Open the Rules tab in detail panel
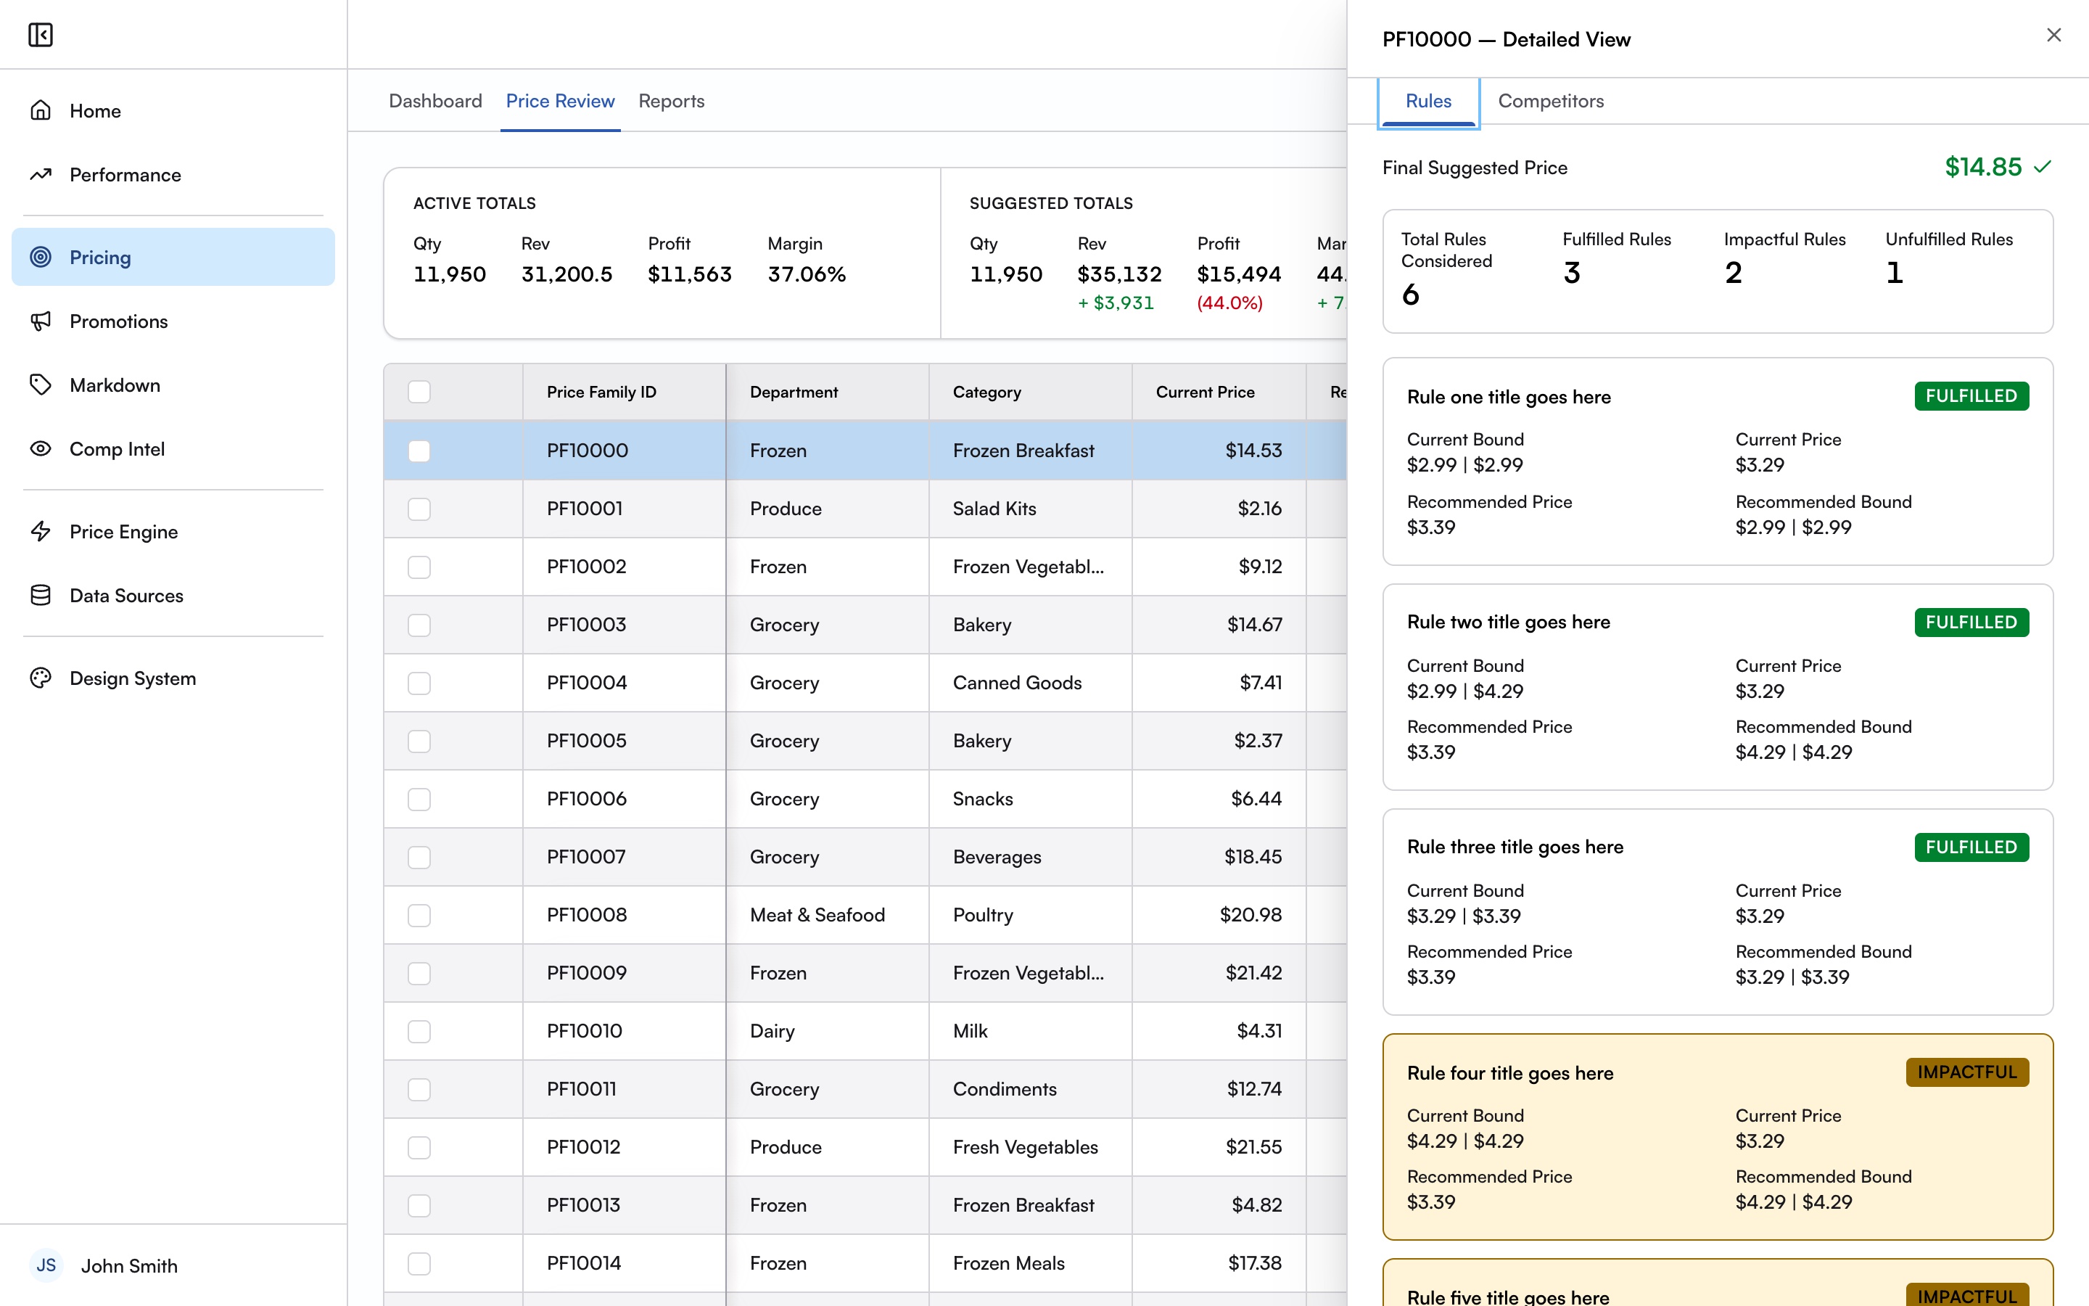The width and height of the screenshot is (2089, 1306). tap(1429, 101)
